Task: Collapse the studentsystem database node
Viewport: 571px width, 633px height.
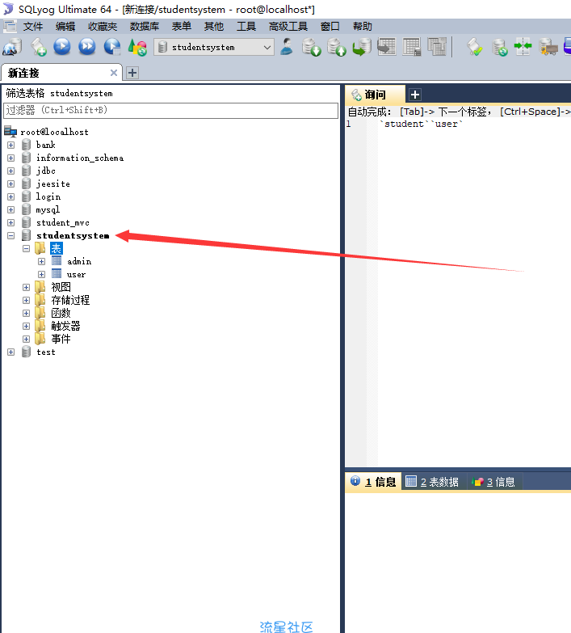Action: tap(10, 235)
